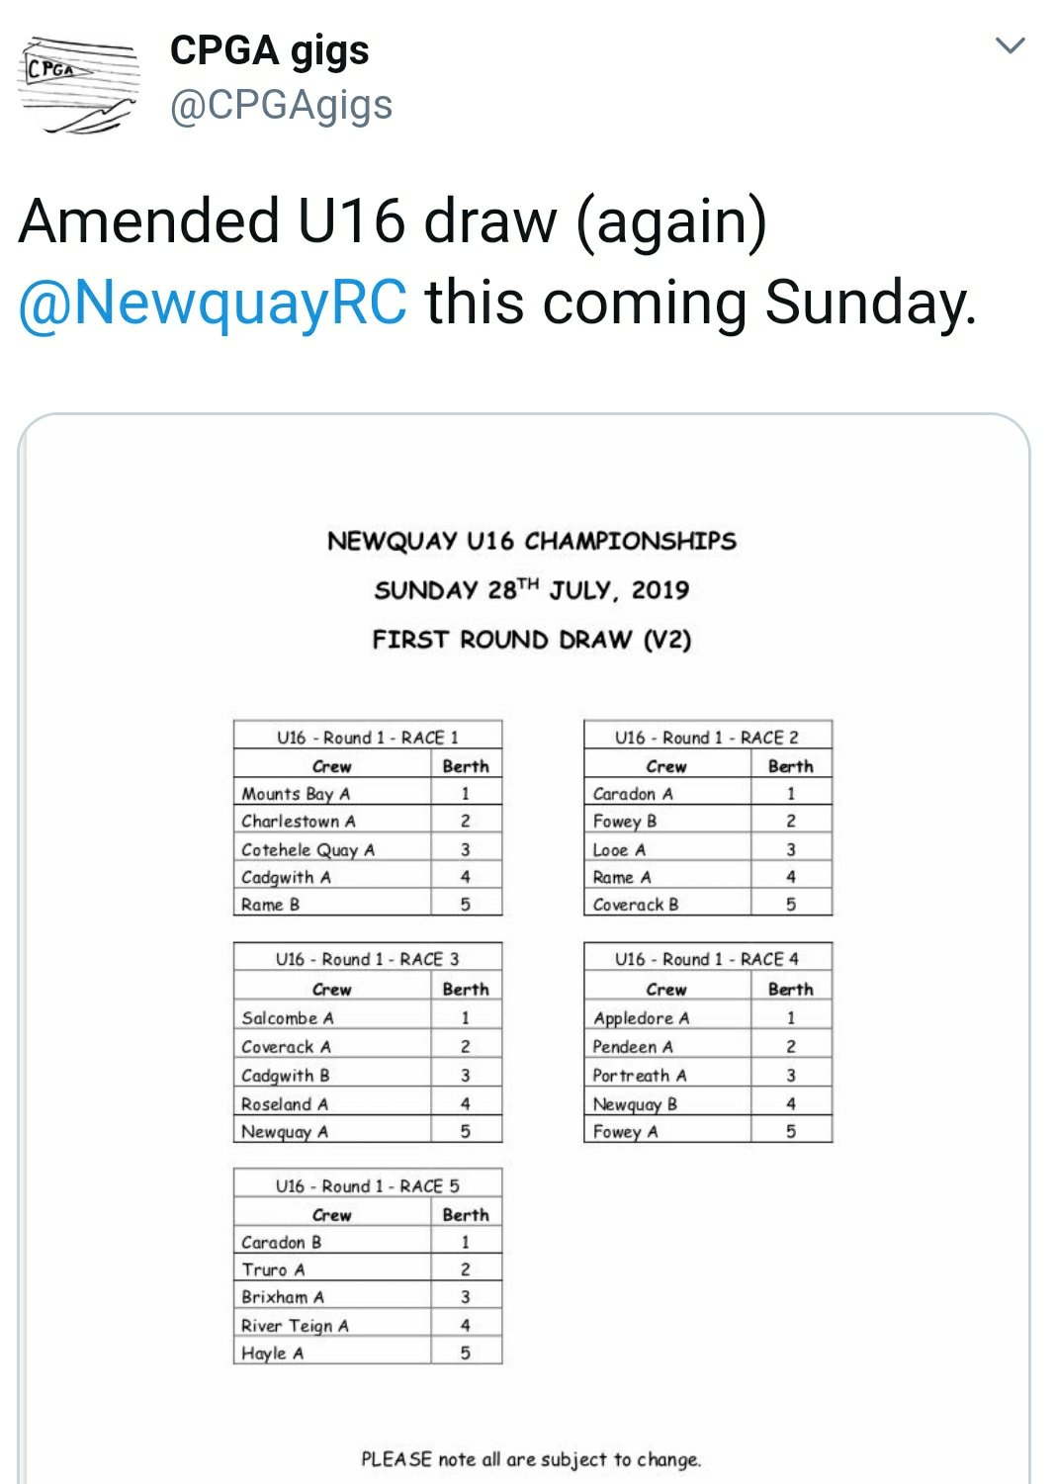Select the Caradon A crew row

[708, 793]
